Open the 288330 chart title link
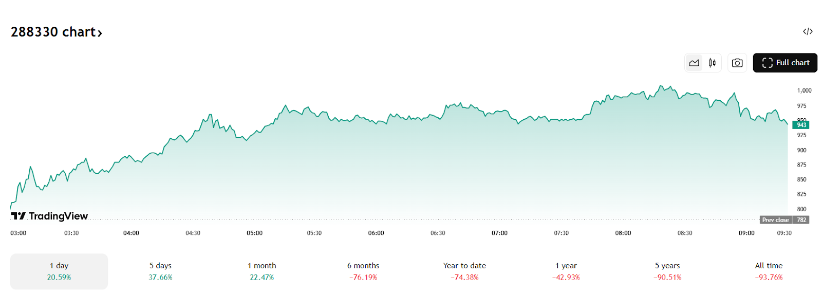Viewport: 822px width, 293px height. [x=57, y=32]
